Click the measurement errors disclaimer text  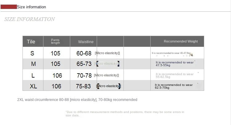(125, 114)
